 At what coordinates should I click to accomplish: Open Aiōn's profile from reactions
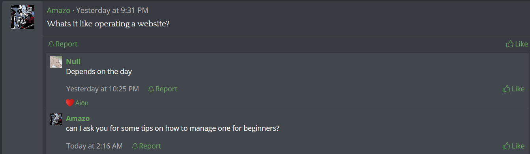82,103
